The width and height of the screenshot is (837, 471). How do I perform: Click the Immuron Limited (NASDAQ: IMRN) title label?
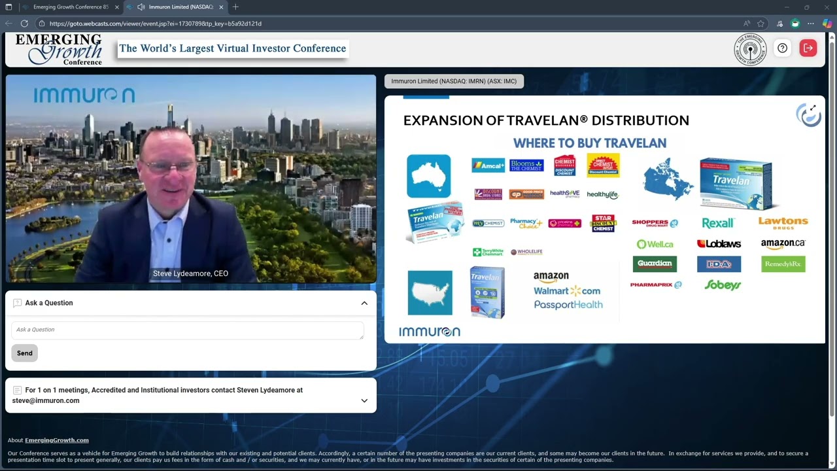coord(454,81)
